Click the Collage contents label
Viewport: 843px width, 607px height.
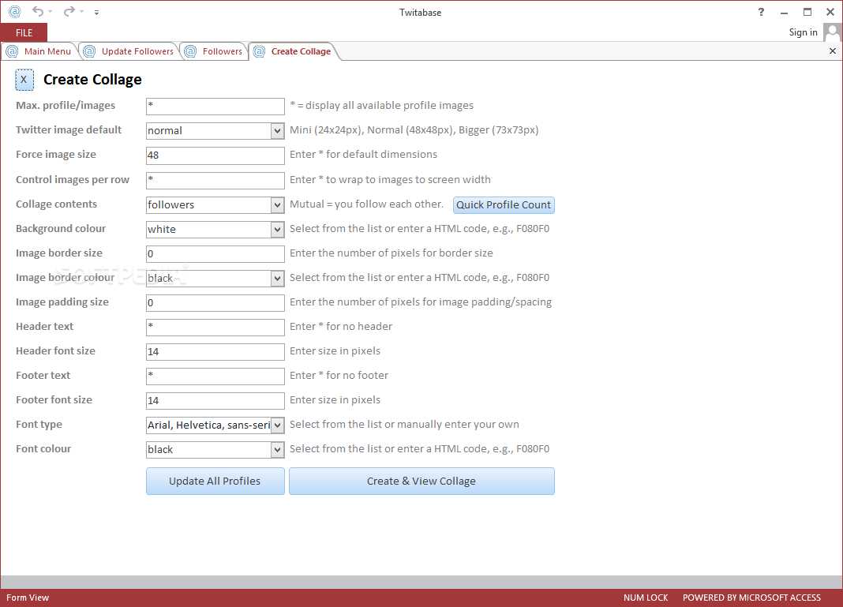(57, 204)
